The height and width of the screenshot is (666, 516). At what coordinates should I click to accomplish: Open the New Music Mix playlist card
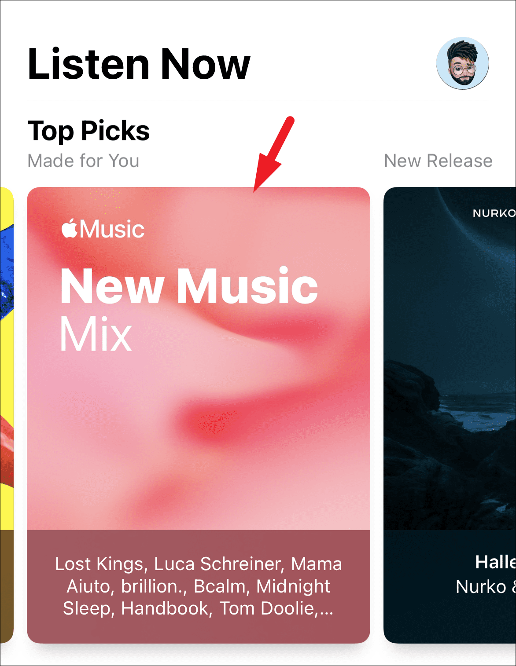[x=199, y=415]
